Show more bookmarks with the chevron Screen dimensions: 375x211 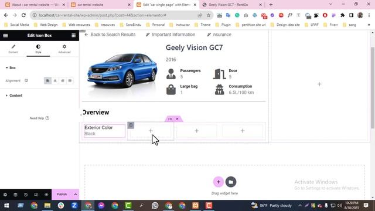pos(369,25)
